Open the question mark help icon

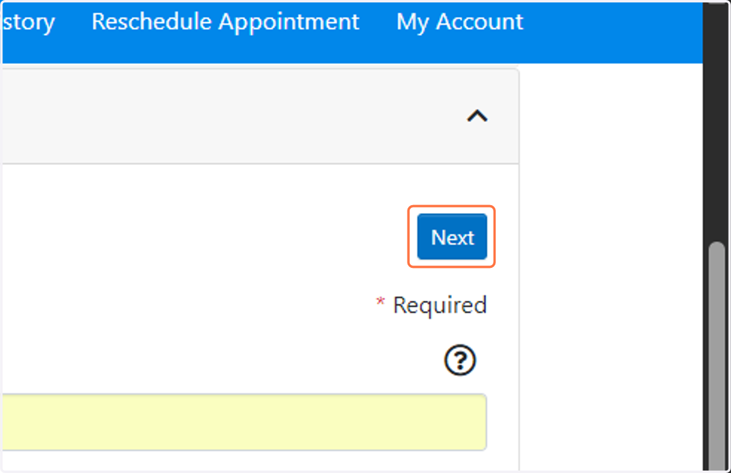coord(460,362)
